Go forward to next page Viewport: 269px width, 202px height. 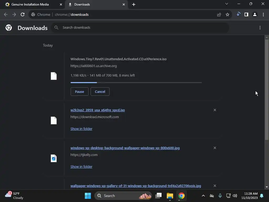(x=14, y=15)
